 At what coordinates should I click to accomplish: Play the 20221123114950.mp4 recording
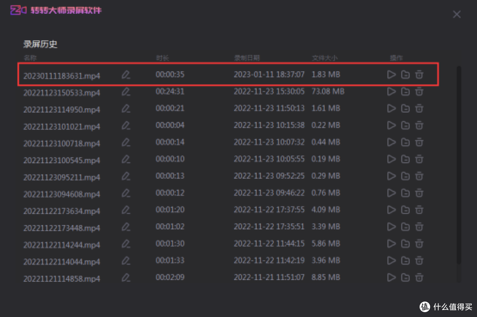tap(391, 108)
